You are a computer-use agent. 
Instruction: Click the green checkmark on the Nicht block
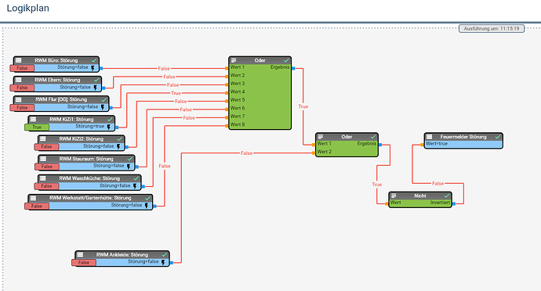(447, 196)
